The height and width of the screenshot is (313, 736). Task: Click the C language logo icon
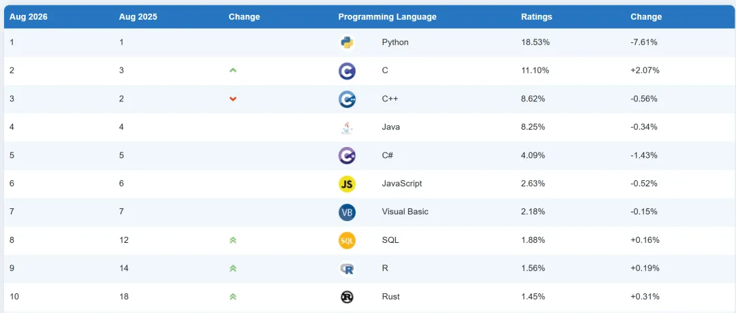tap(347, 71)
